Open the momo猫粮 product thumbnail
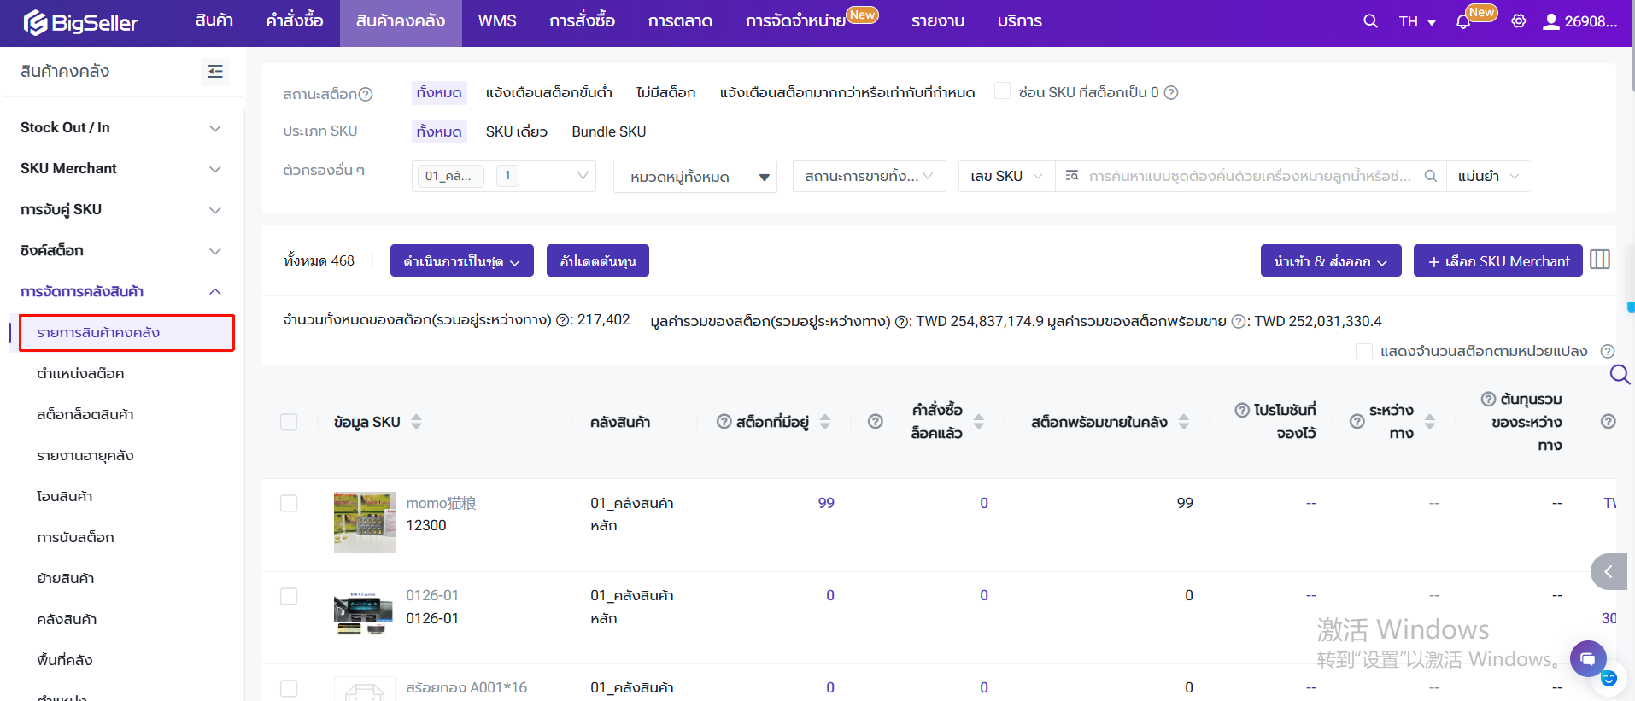Image resolution: width=1635 pixels, height=701 pixels. point(365,523)
